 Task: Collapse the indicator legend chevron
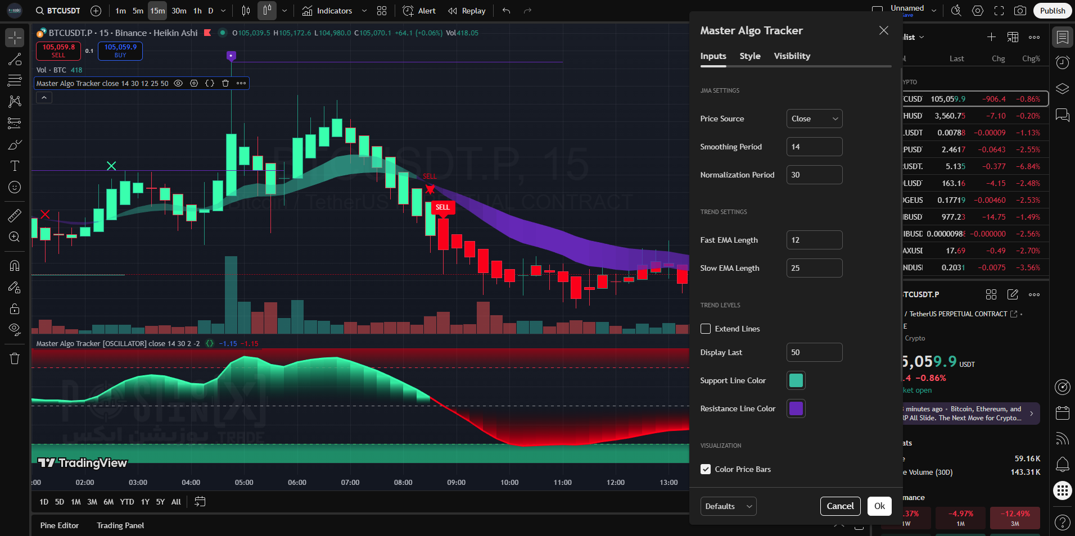[44, 97]
